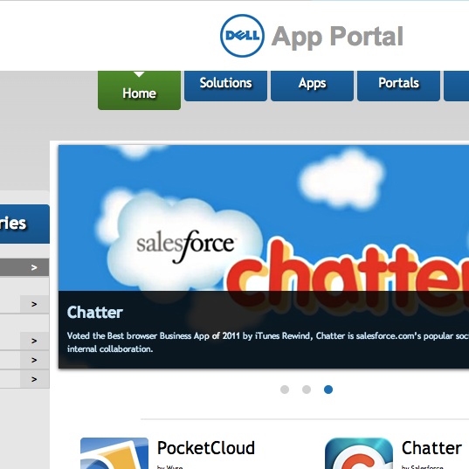This screenshot has height=469, width=469.
Task: Click the App Portal title text
Action: [x=337, y=37]
